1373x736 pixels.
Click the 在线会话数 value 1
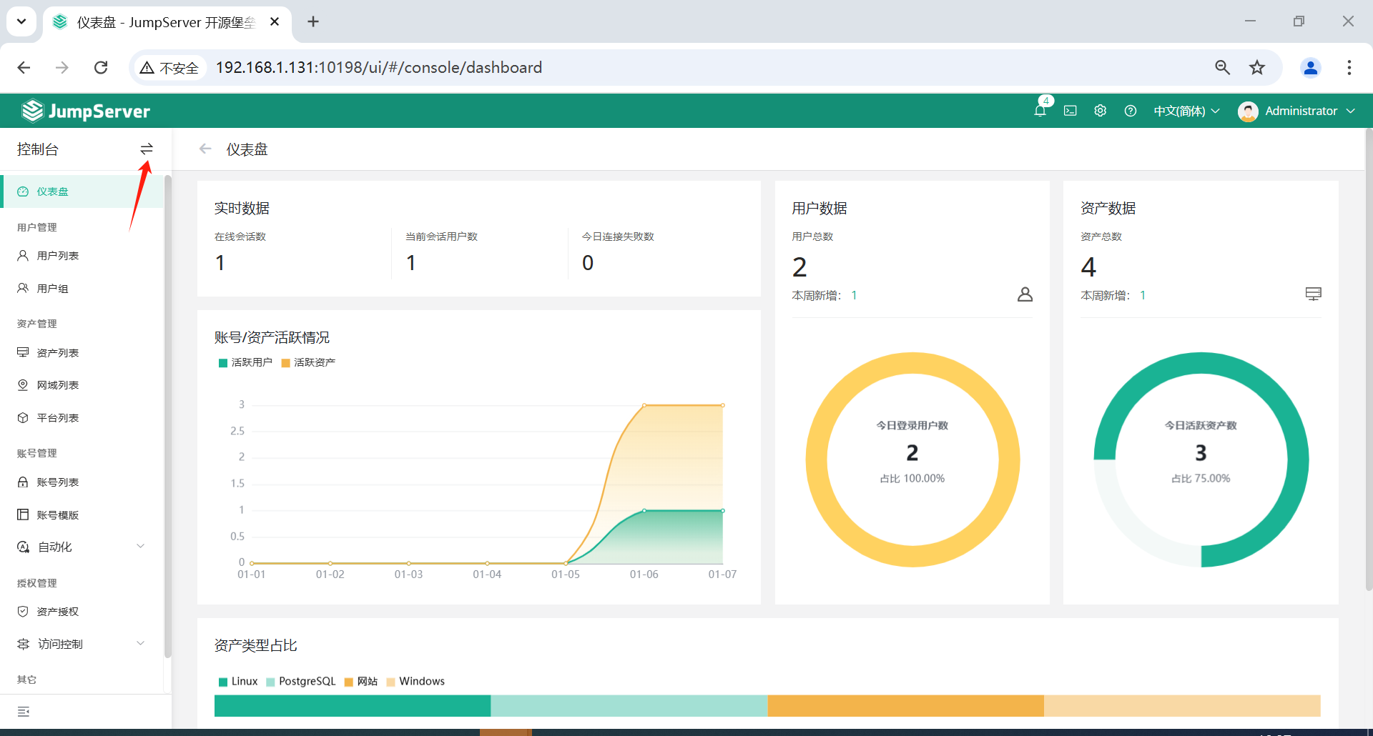tap(220, 263)
